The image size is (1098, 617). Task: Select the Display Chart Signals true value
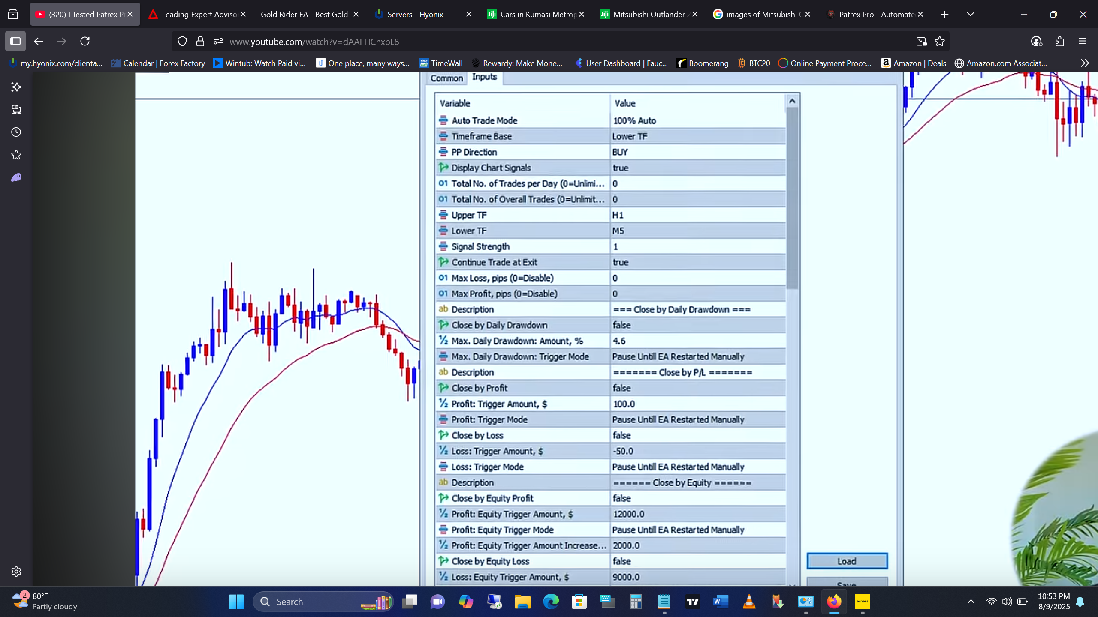pyautogui.click(x=698, y=168)
